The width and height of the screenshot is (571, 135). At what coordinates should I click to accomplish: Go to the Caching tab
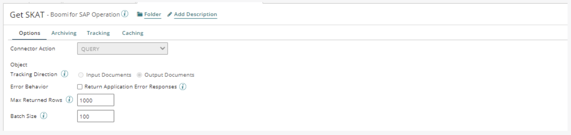[x=133, y=33]
